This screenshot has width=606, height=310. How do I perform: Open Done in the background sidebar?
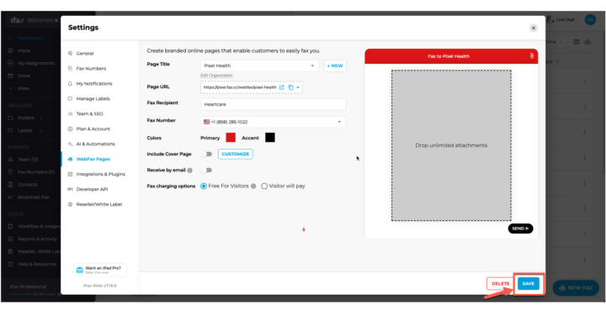24,76
